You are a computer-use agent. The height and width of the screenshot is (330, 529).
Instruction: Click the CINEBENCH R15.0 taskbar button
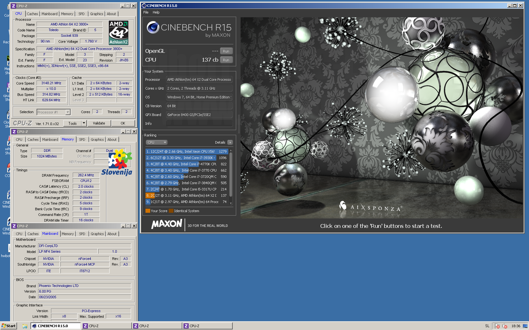tap(55, 326)
